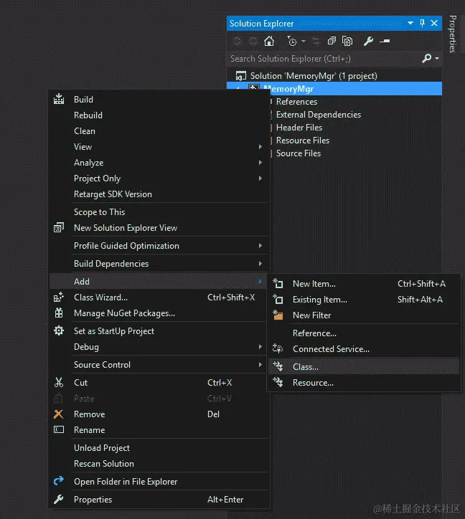
Task: Click the Remove X icon
Action: [58, 414]
